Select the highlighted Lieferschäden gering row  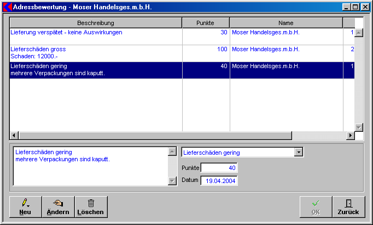pyautogui.click(x=96, y=70)
